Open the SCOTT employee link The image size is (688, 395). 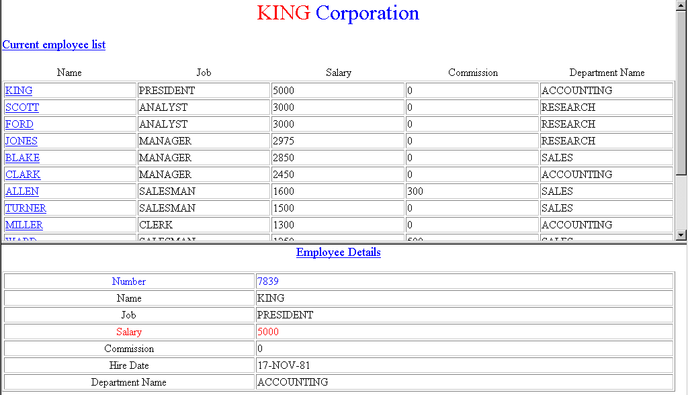point(22,107)
